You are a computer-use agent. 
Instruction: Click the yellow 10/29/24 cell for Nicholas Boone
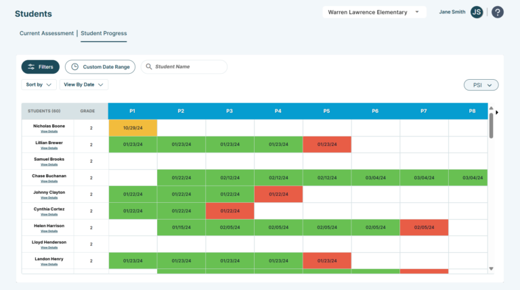[x=133, y=128]
